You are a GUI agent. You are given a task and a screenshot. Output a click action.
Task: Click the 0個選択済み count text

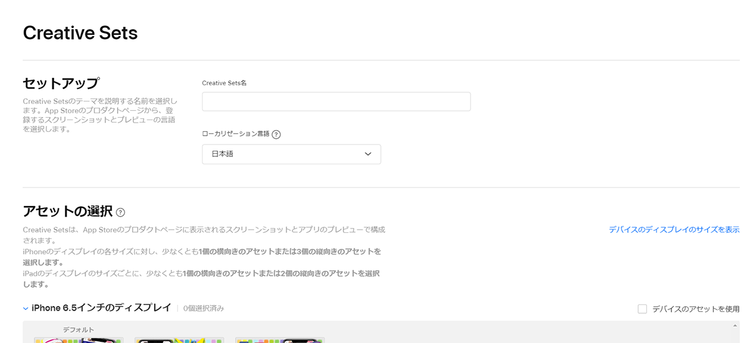click(204, 308)
